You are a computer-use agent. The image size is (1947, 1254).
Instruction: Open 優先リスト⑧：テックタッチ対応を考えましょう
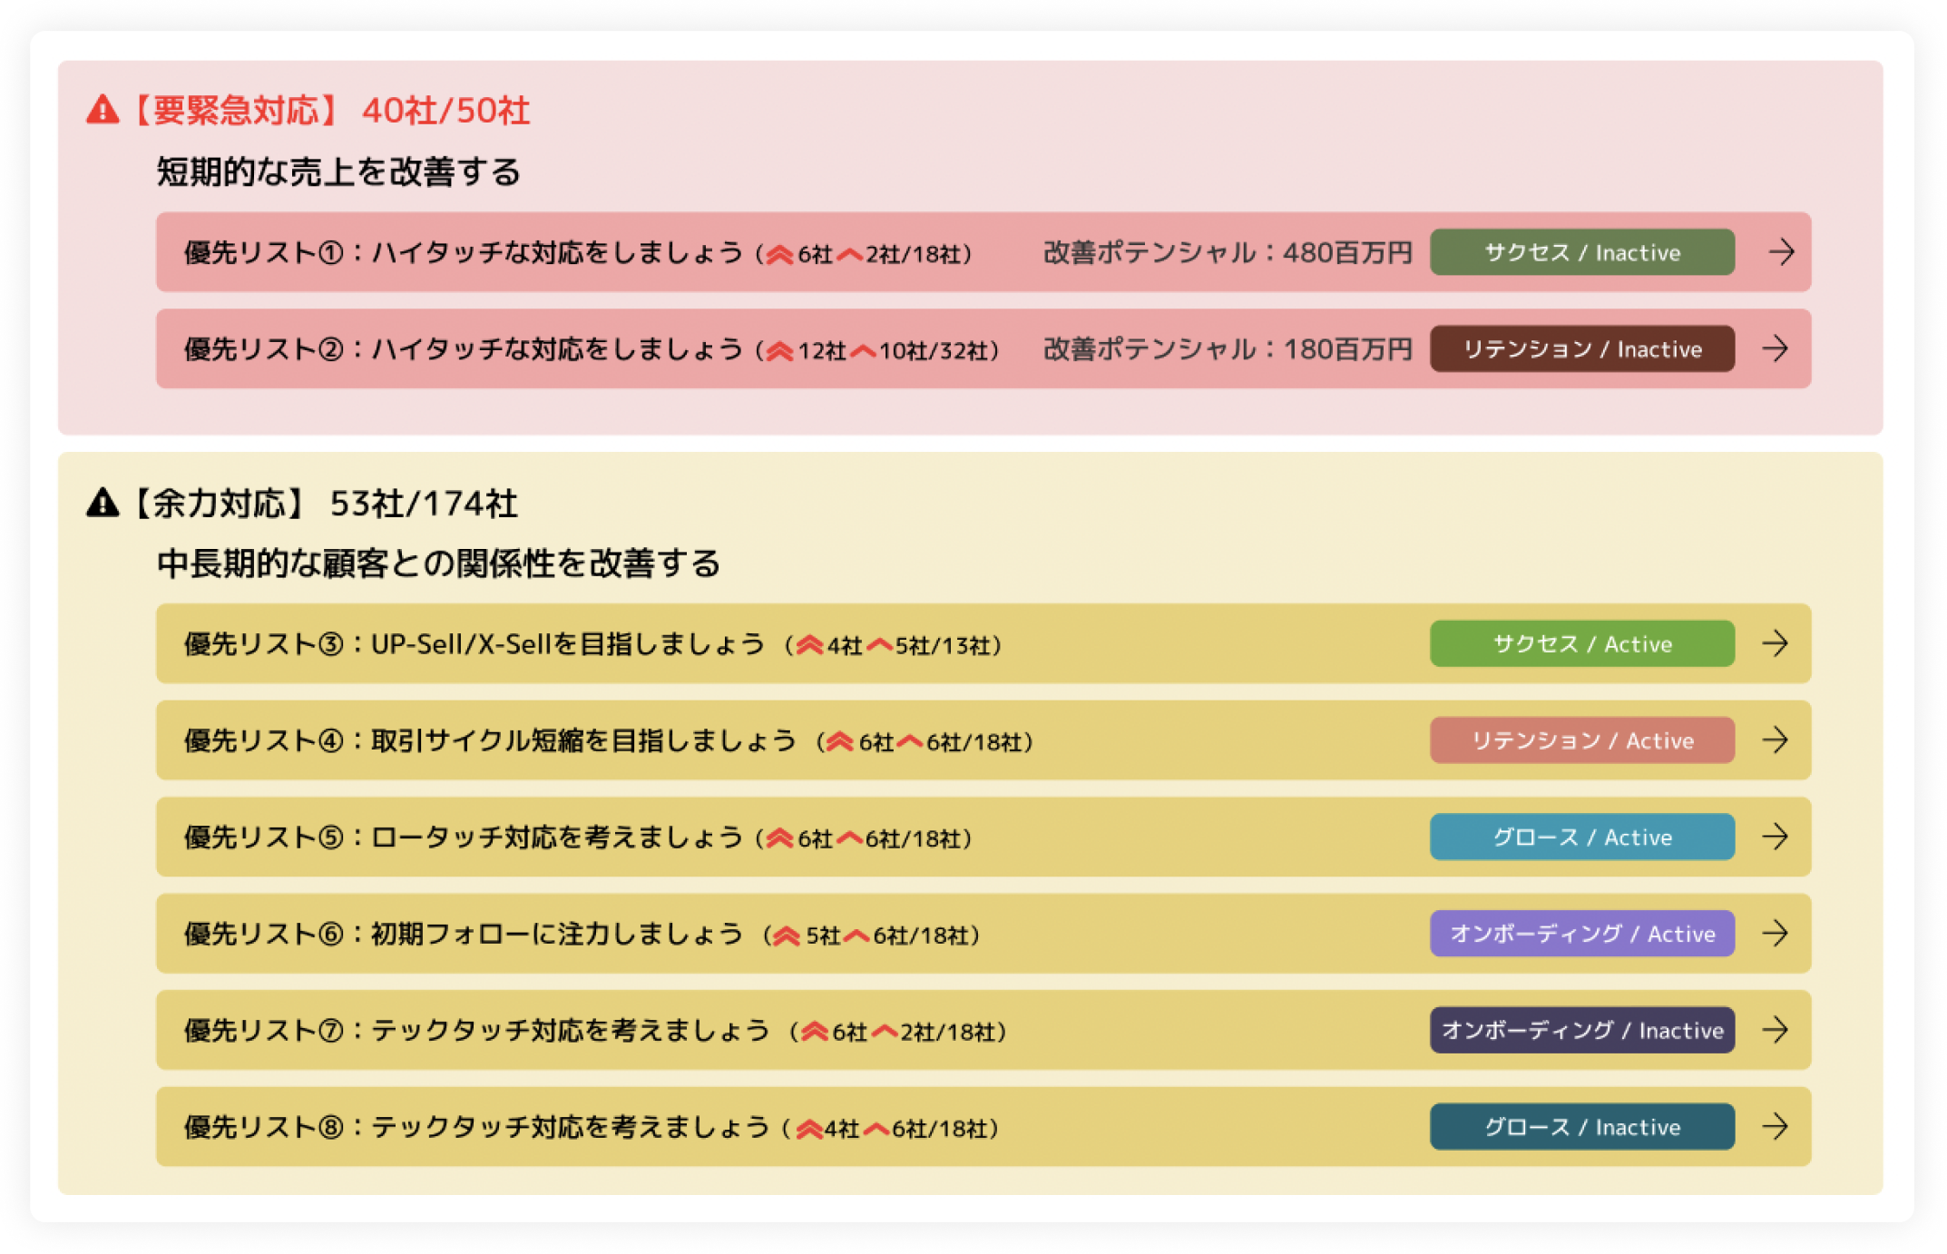pyautogui.click(x=983, y=1127)
